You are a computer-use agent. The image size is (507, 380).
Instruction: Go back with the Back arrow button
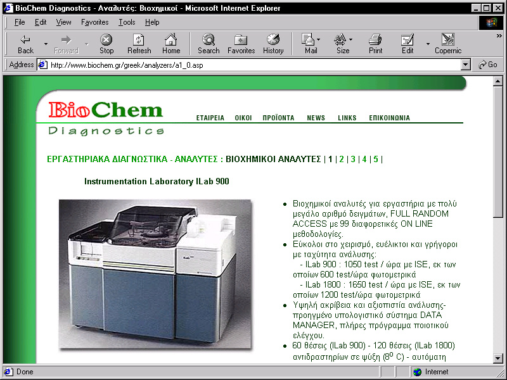point(25,44)
